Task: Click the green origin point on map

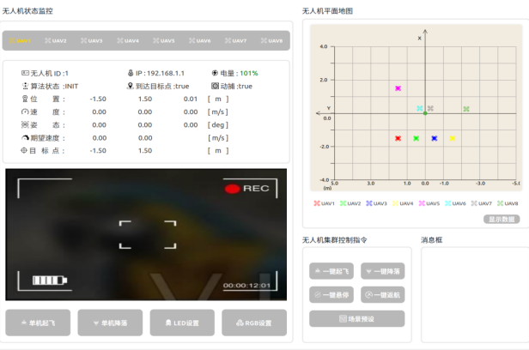Action: (425, 113)
